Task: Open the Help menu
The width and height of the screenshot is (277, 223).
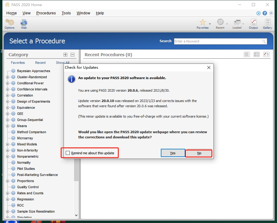Action: click(x=100, y=13)
